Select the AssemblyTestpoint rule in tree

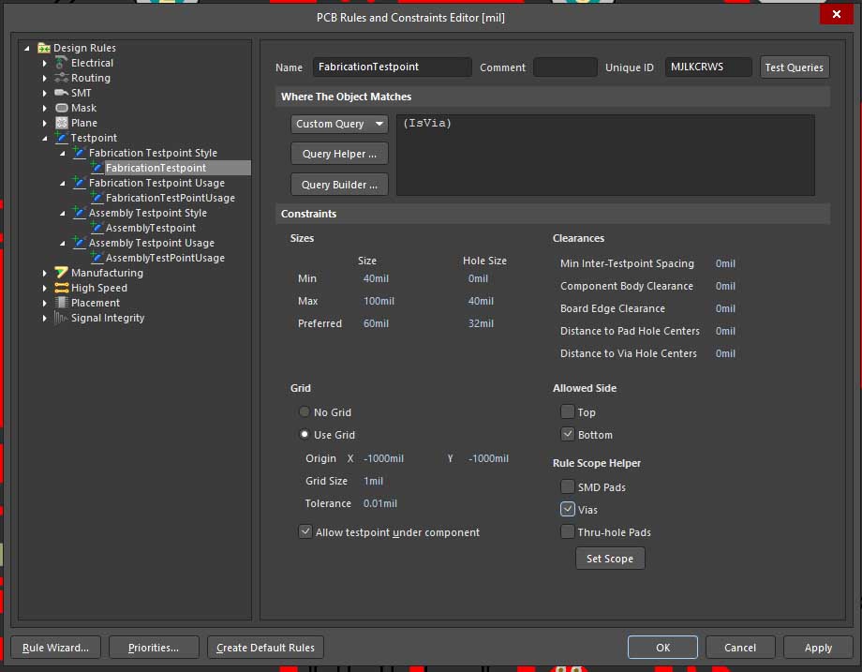150,228
